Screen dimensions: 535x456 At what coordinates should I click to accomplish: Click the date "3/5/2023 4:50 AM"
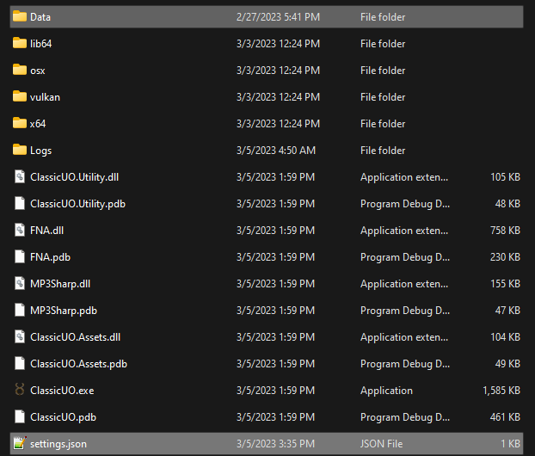pyautogui.click(x=276, y=151)
